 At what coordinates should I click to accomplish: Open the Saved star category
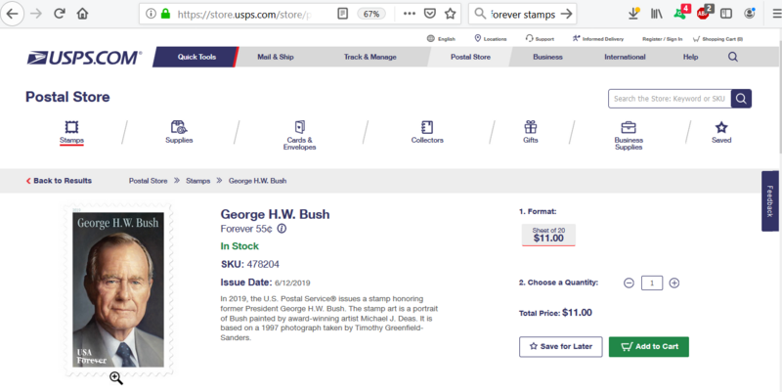tap(721, 132)
